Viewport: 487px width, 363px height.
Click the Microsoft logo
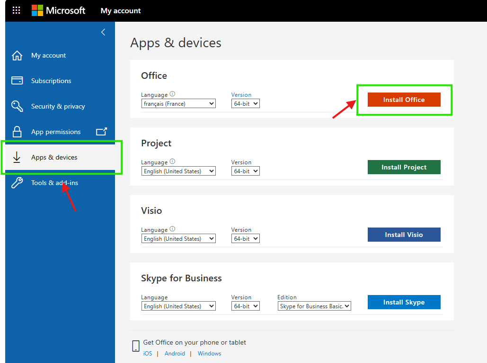(58, 10)
